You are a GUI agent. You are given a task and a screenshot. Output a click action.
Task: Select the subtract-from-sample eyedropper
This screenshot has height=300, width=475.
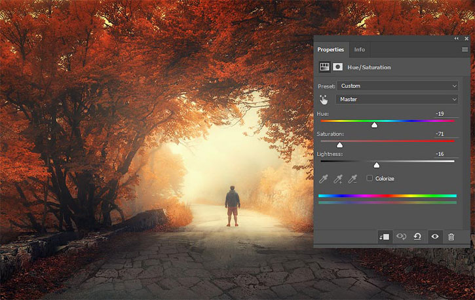(x=352, y=179)
